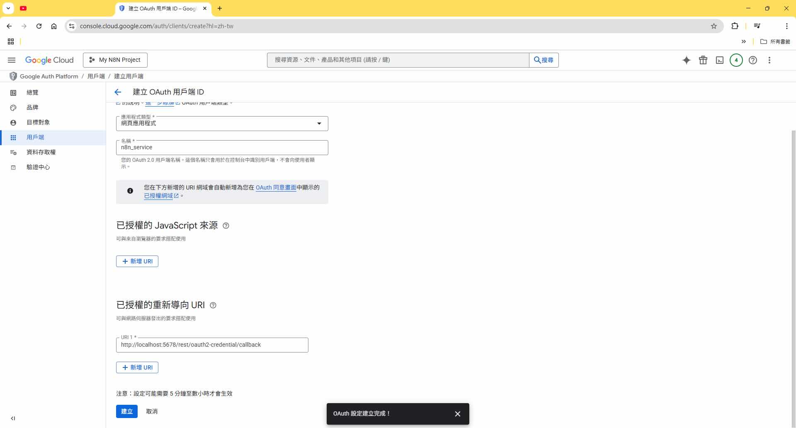Viewport: 796px width, 428px height.
Task: Click the 建立 button to create client
Action: (126, 411)
